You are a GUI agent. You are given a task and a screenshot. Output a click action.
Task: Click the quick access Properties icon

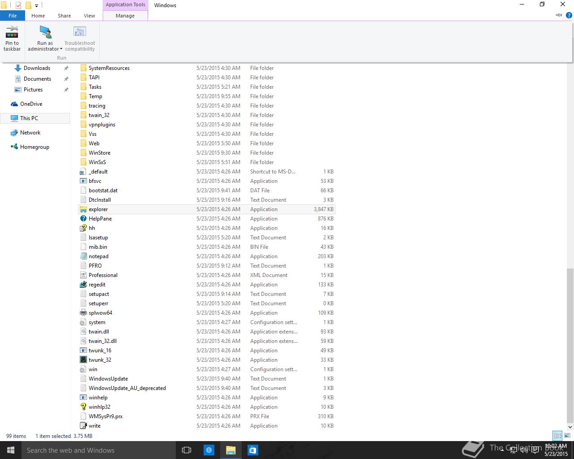click(18, 5)
